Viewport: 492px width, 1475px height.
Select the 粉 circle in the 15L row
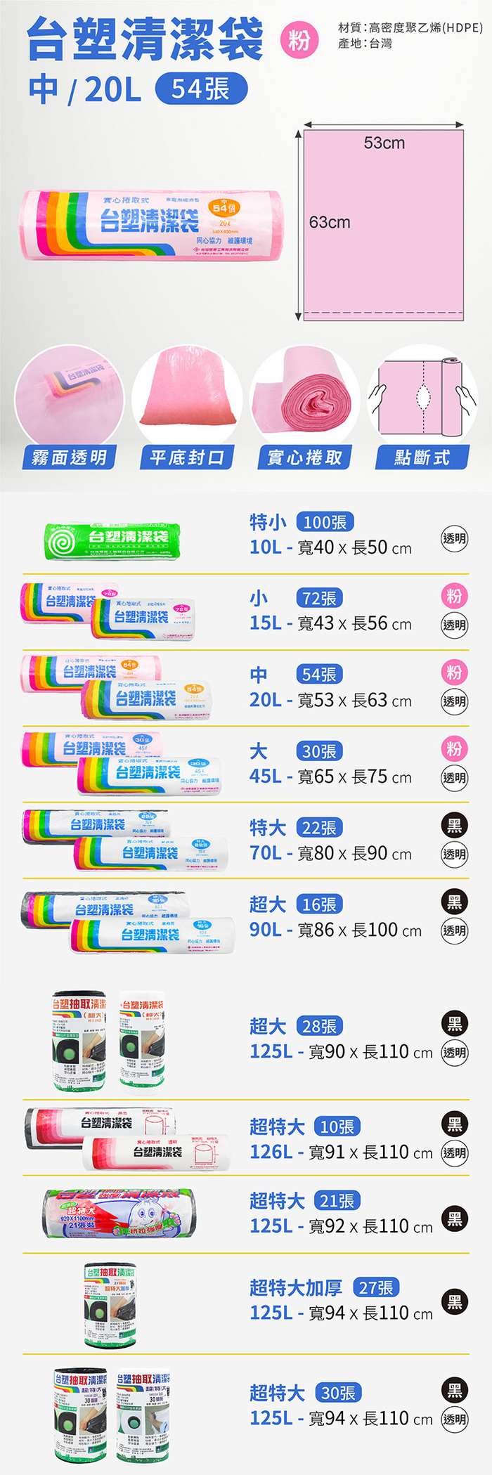(x=454, y=597)
